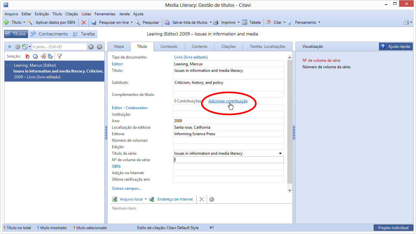Click the Aplicar dados por ISBN label

click(x=55, y=22)
